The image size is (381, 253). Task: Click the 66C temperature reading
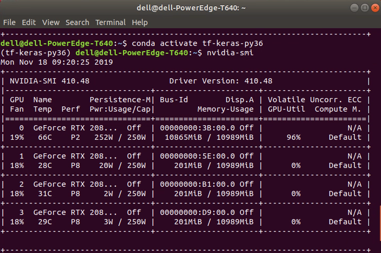click(45, 137)
